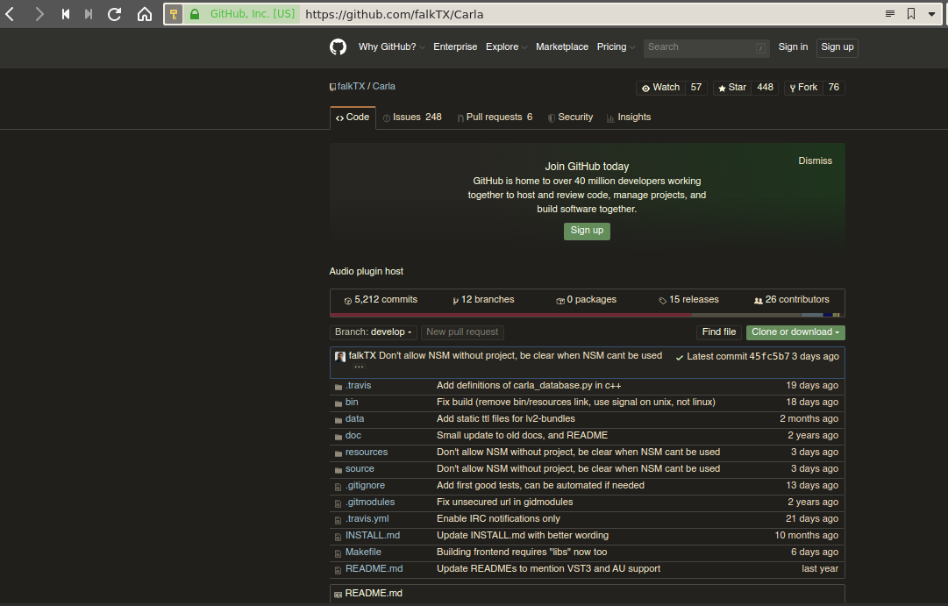Click the rewind history button

click(x=66, y=14)
